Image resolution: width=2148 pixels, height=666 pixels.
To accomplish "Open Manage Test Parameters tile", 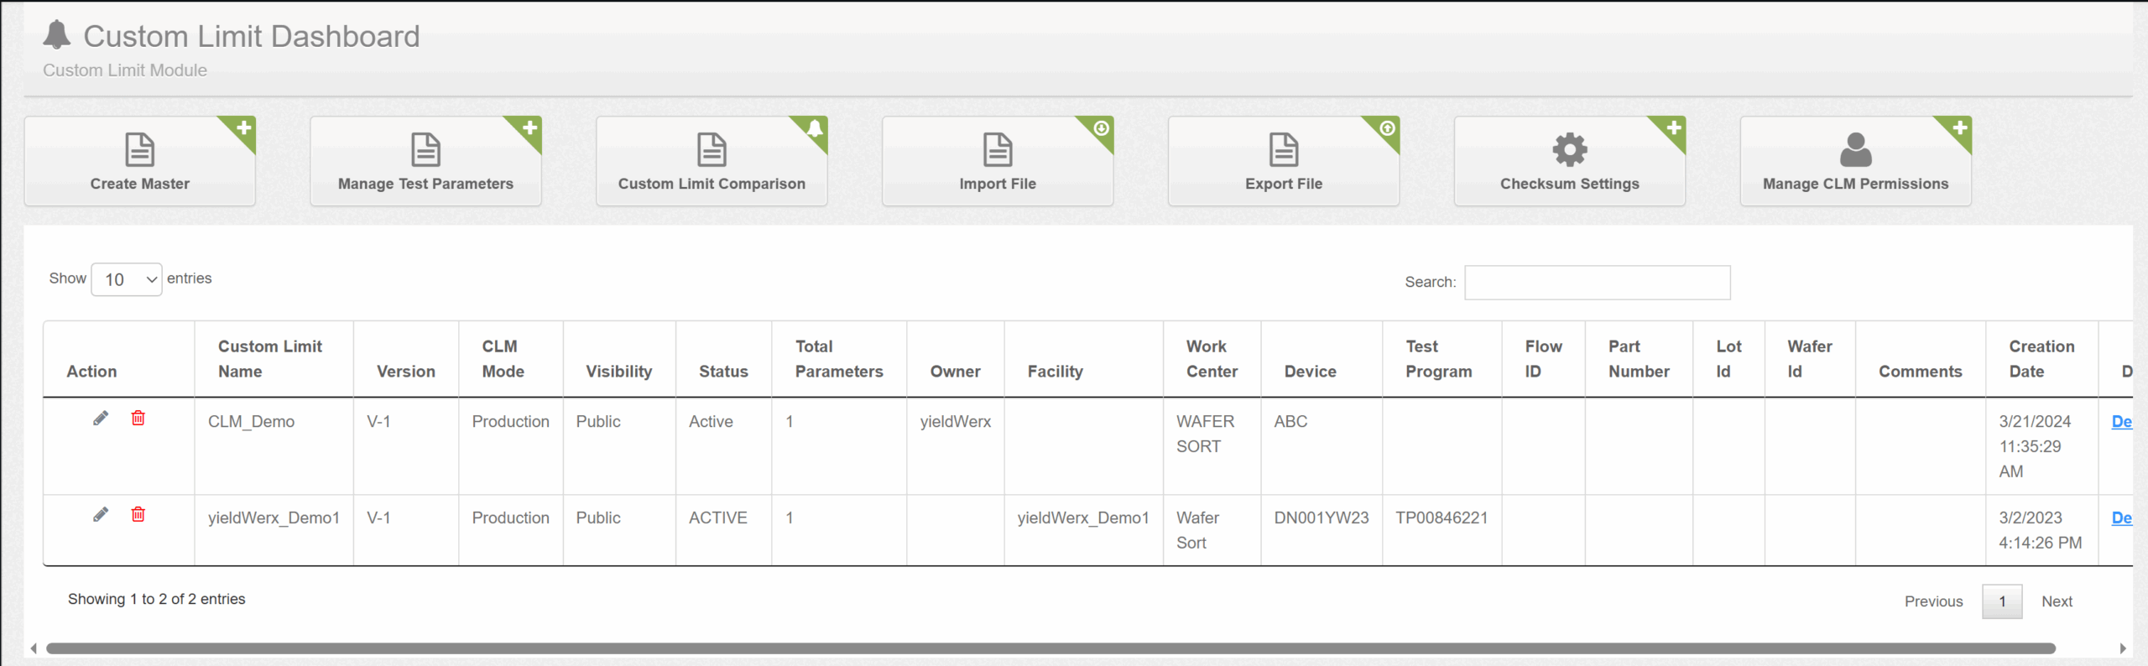I will pos(425,162).
